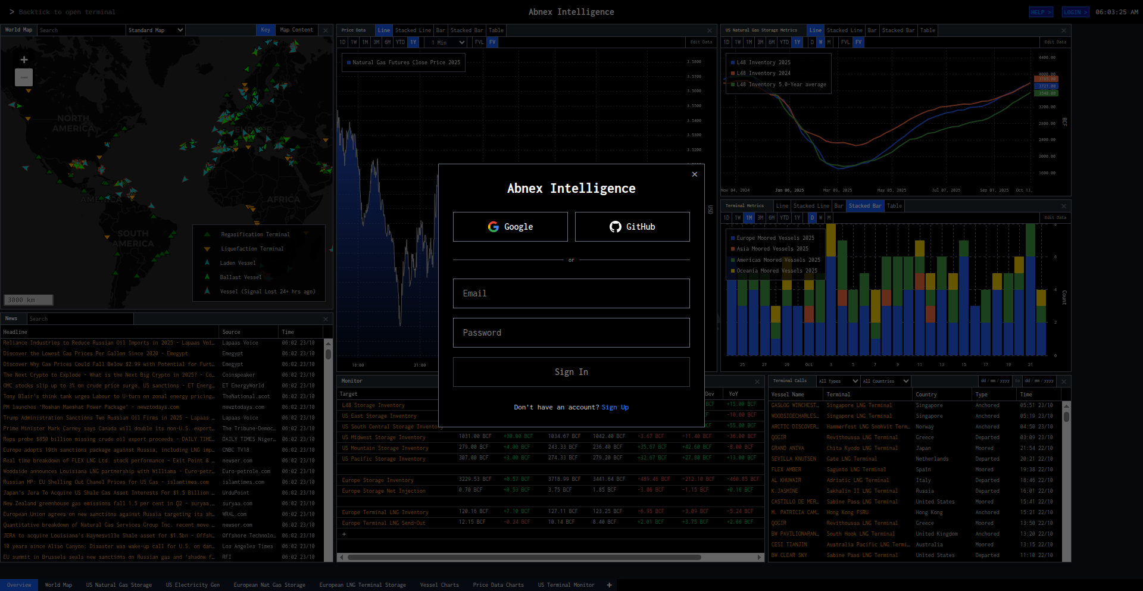
Task: Expand the All Types filter dropdown
Action: 838,381
